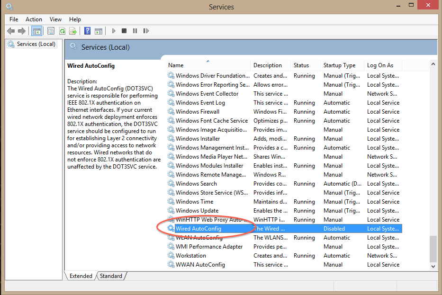Pause the service with the pause icon
The width and height of the screenshot is (442, 295).
click(135, 31)
